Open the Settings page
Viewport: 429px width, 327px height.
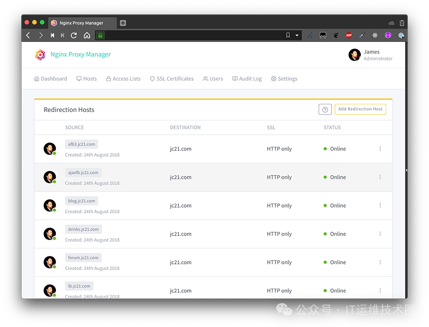(x=284, y=79)
